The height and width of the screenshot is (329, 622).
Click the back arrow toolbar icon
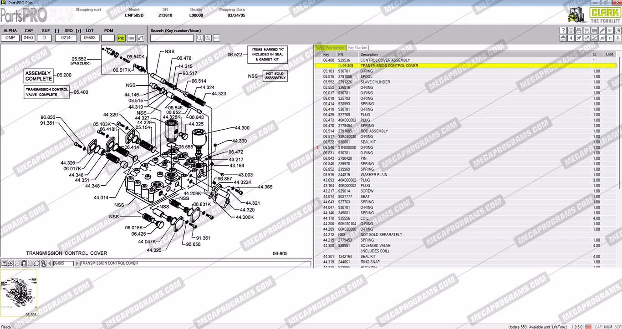pos(571,38)
